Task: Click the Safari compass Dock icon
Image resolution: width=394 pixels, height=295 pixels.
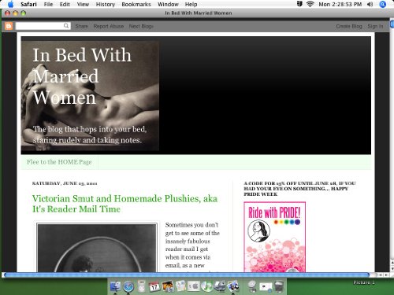Action: 128,286
